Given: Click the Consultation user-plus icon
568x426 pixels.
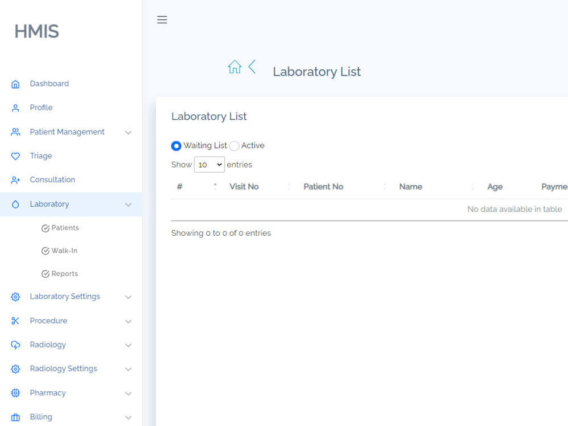Looking at the screenshot, I should click(x=15, y=180).
